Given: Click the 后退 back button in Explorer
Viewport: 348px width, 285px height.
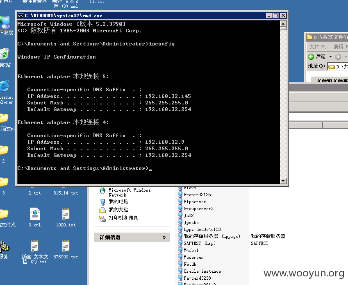Looking at the screenshot, I should [317, 57].
